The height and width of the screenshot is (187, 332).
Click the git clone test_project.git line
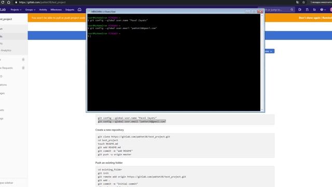coord(134,137)
